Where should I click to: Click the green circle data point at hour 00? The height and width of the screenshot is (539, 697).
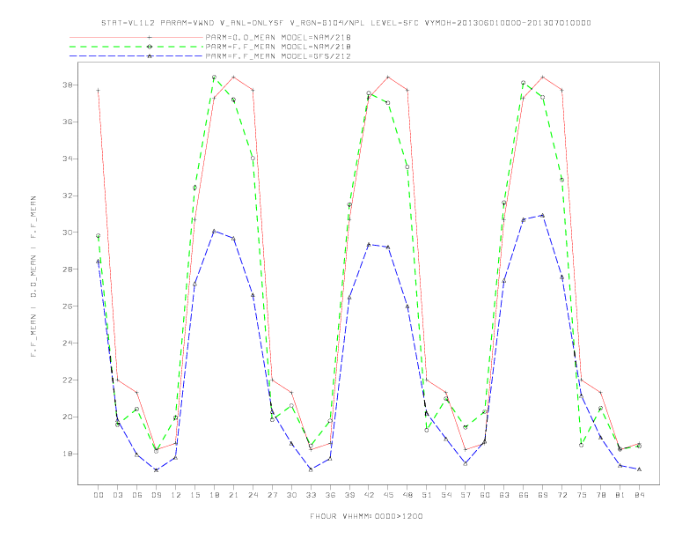click(x=99, y=236)
